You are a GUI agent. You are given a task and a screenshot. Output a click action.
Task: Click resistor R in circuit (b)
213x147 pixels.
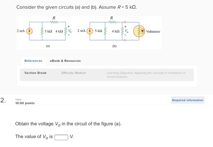112,22
